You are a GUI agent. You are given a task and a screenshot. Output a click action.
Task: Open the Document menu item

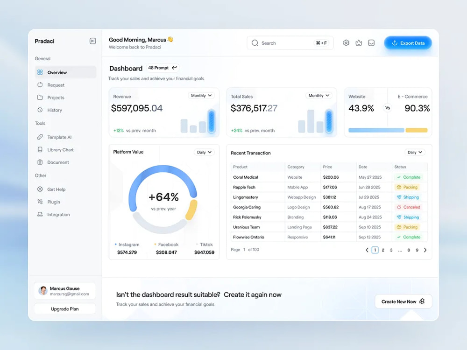coord(65,162)
